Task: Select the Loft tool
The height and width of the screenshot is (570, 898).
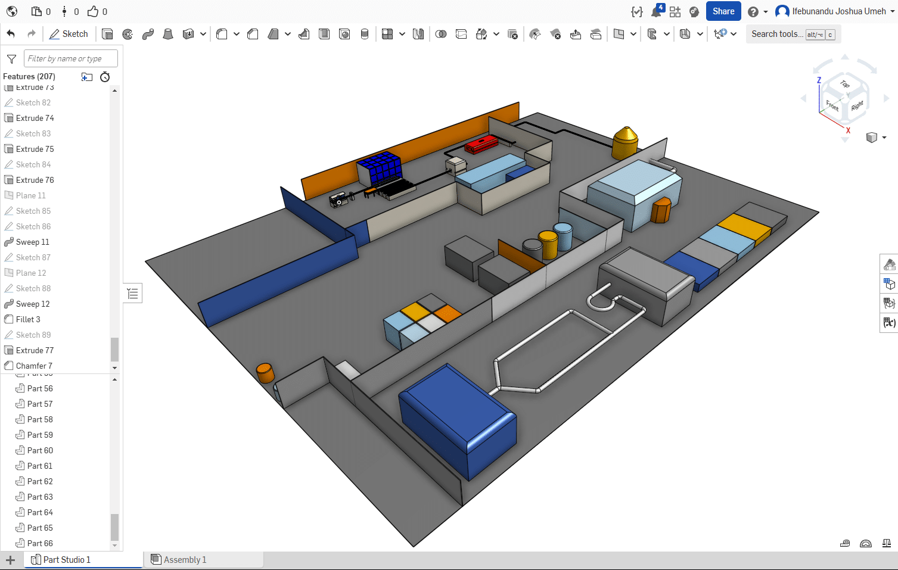Action: tap(168, 34)
